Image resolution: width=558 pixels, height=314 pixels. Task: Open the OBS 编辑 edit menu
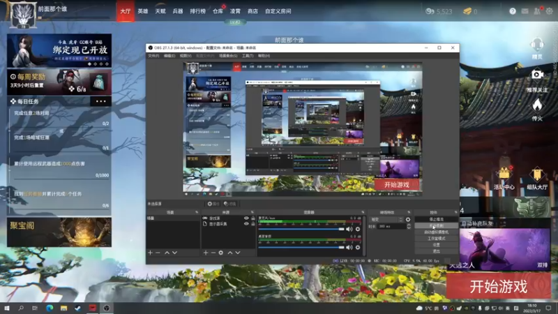pos(169,56)
